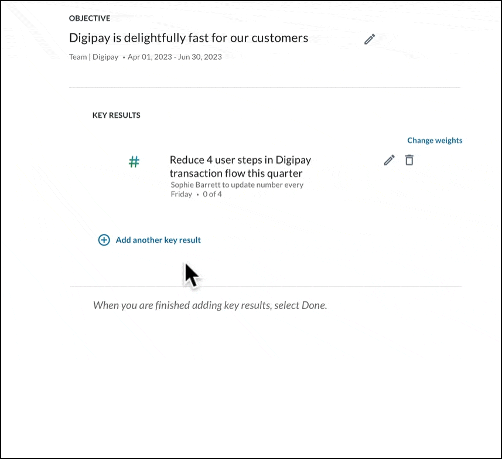Image resolution: width=502 pixels, height=459 pixels.
Task: Open Change weights link
Action: [435, 140]
